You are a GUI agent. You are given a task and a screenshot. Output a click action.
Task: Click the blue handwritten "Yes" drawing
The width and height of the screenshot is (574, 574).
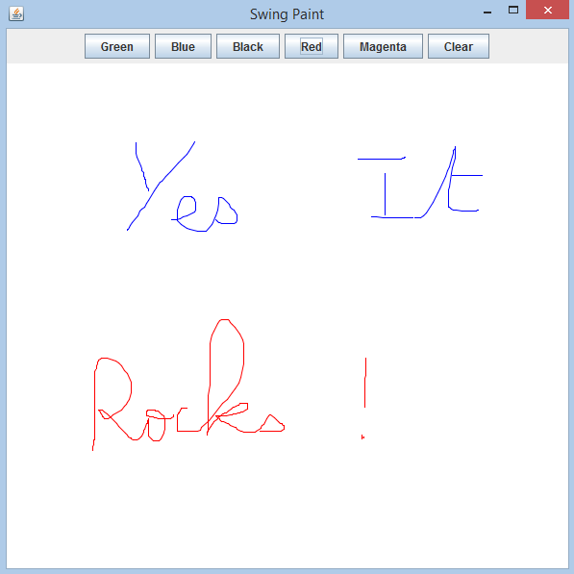point(182,187)
